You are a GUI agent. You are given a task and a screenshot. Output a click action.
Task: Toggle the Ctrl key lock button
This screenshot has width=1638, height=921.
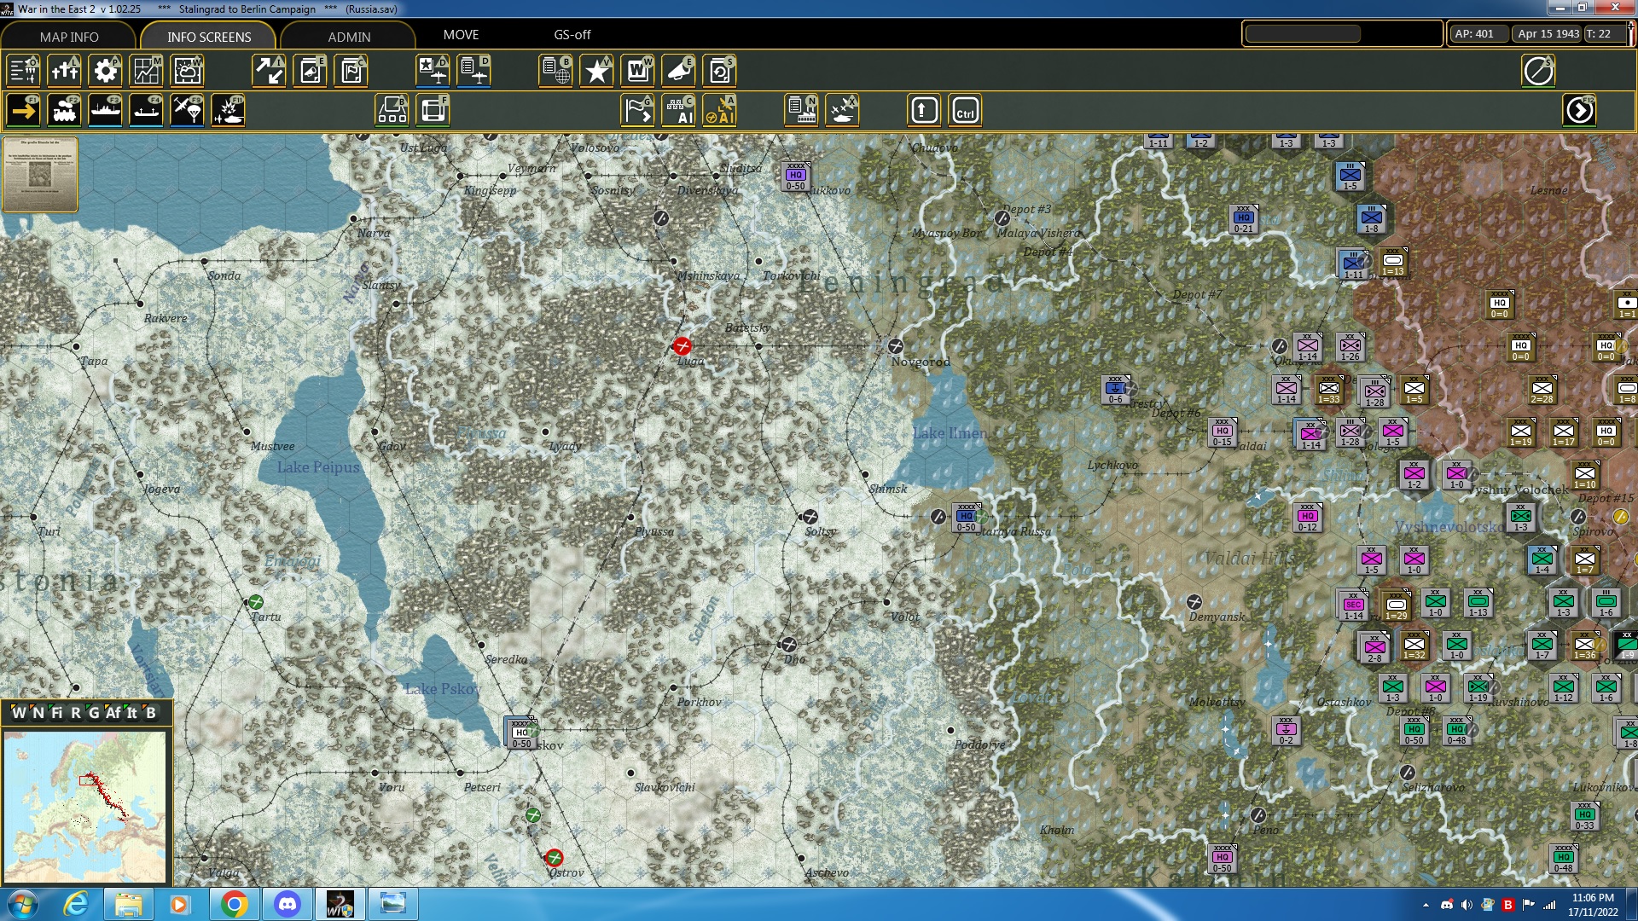[965, 111]
